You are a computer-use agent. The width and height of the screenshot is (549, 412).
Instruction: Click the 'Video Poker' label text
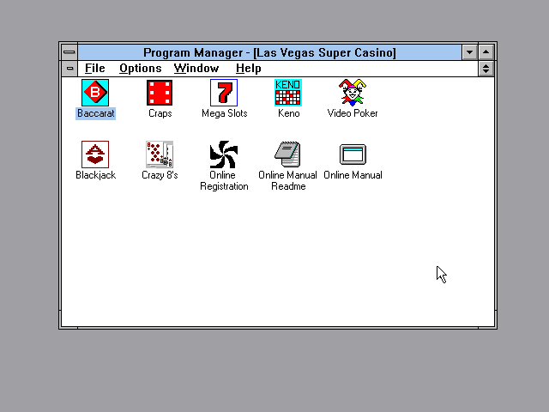pos(353,113)
